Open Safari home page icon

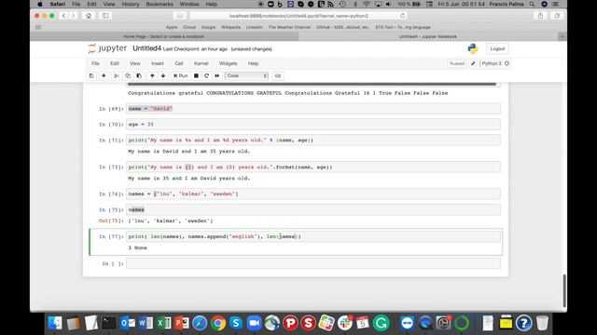pos(89,16)
